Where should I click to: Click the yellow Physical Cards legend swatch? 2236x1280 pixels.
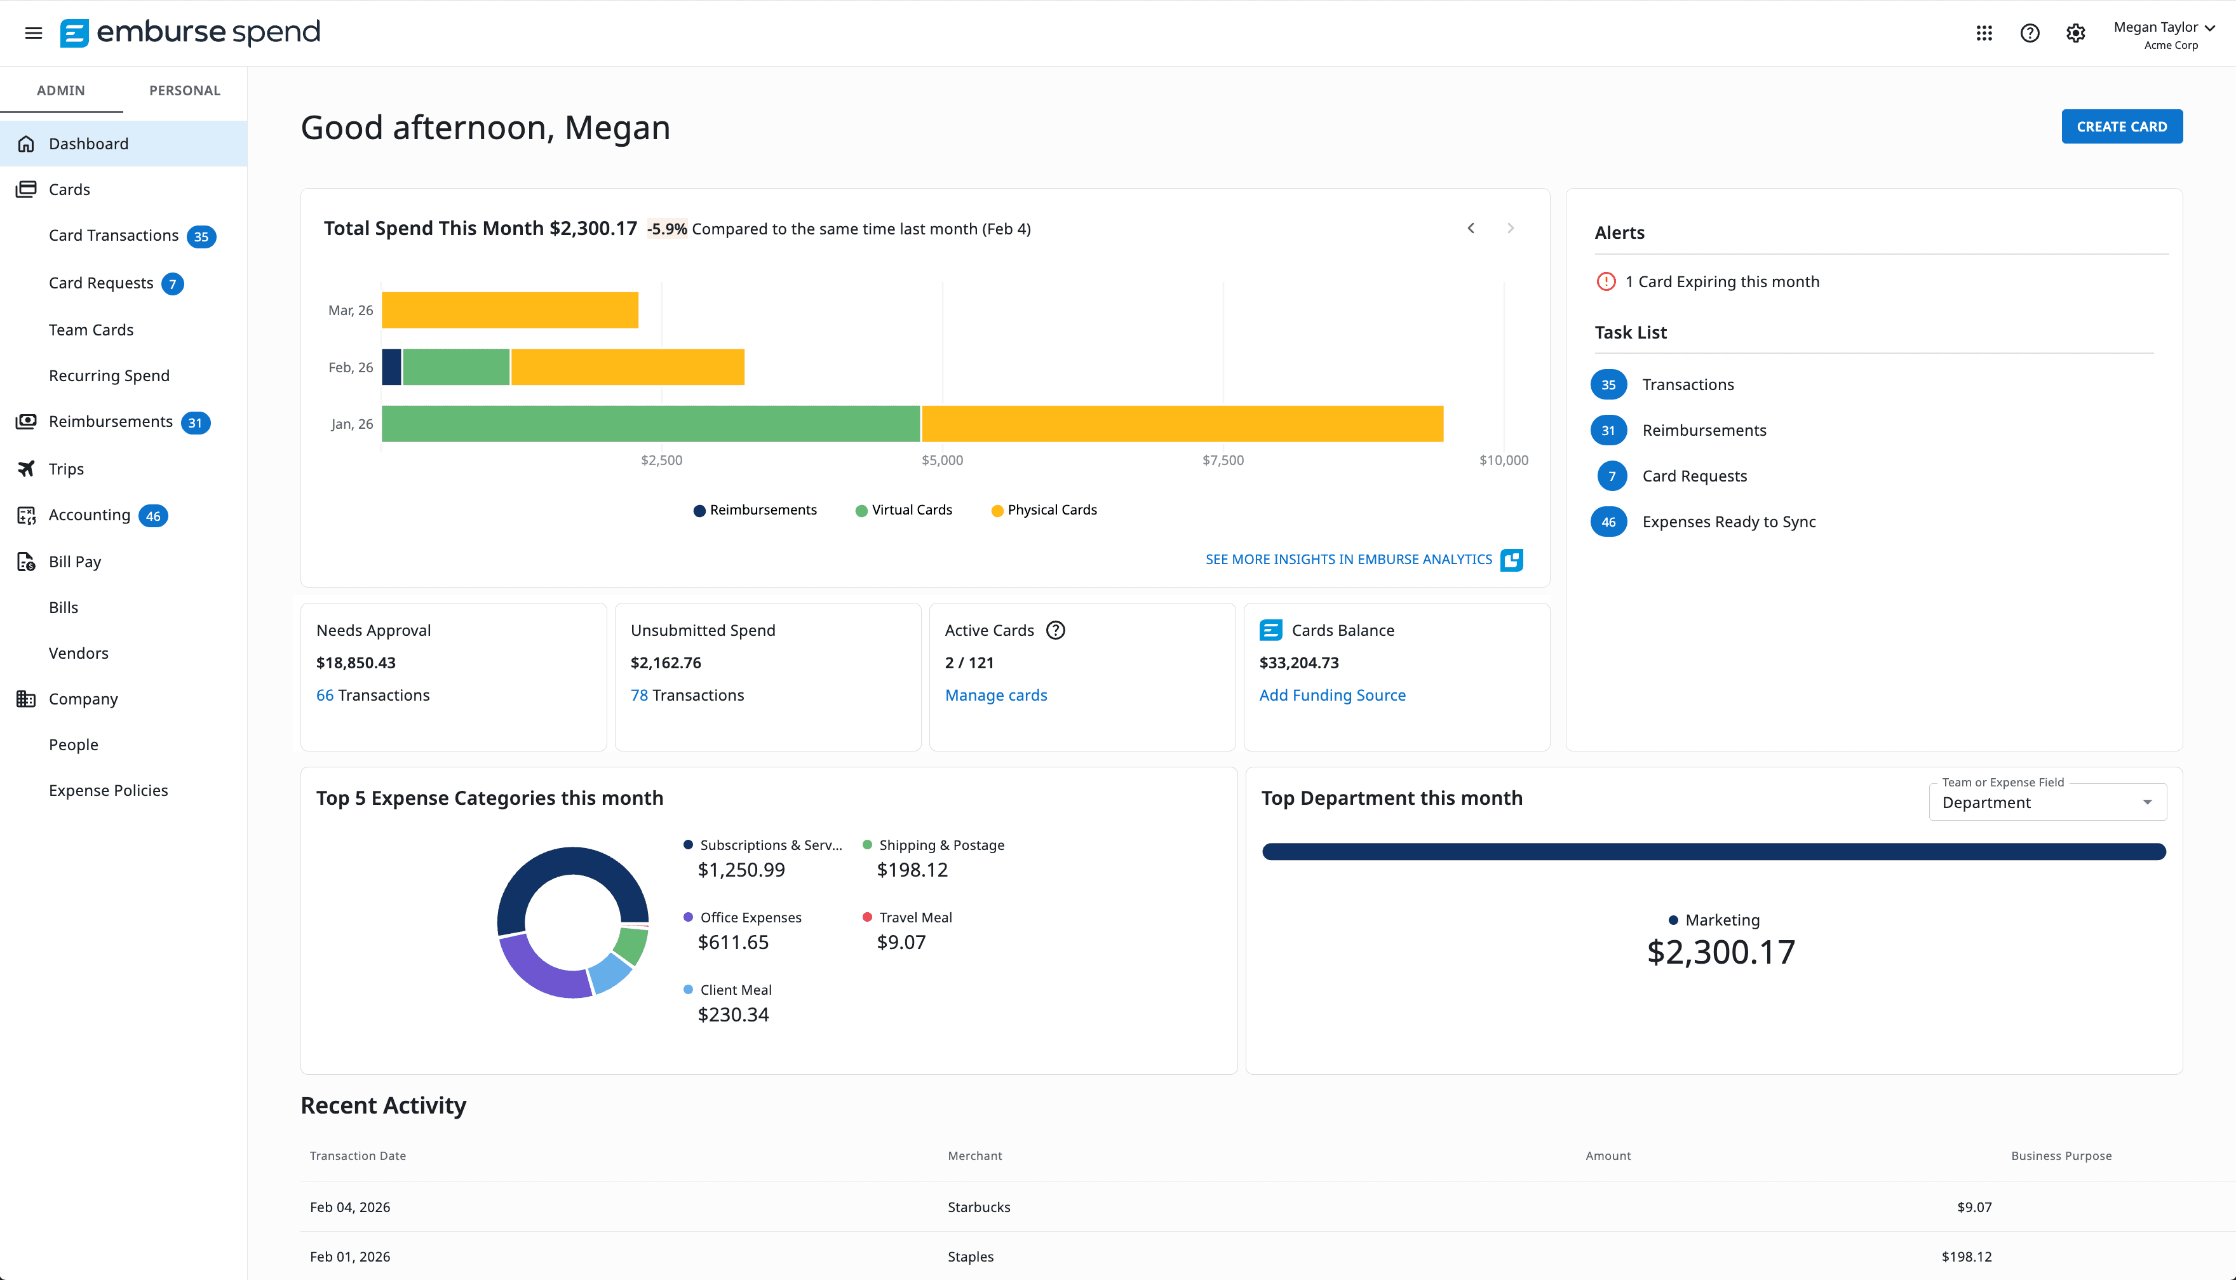coord(997,510)
